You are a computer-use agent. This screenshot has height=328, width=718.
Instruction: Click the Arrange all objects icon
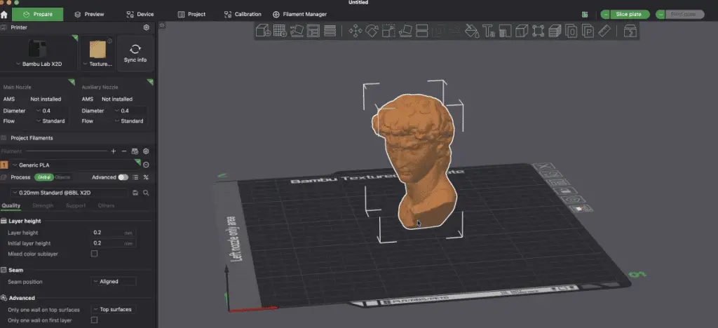pyautogui.click(x=313, y=31)
